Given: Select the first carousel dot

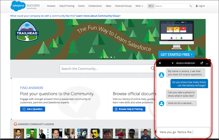Looking at the screenshot, I should tap(102, 57).
